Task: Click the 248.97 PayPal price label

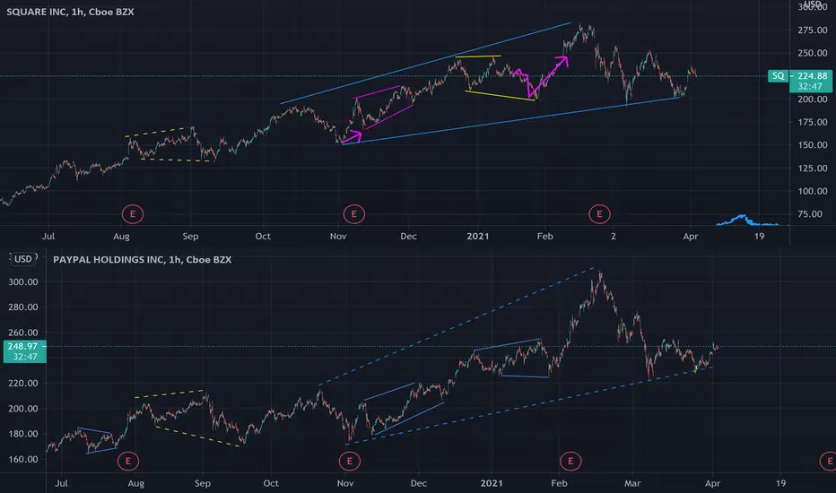Action: click(x=24, y=346)
